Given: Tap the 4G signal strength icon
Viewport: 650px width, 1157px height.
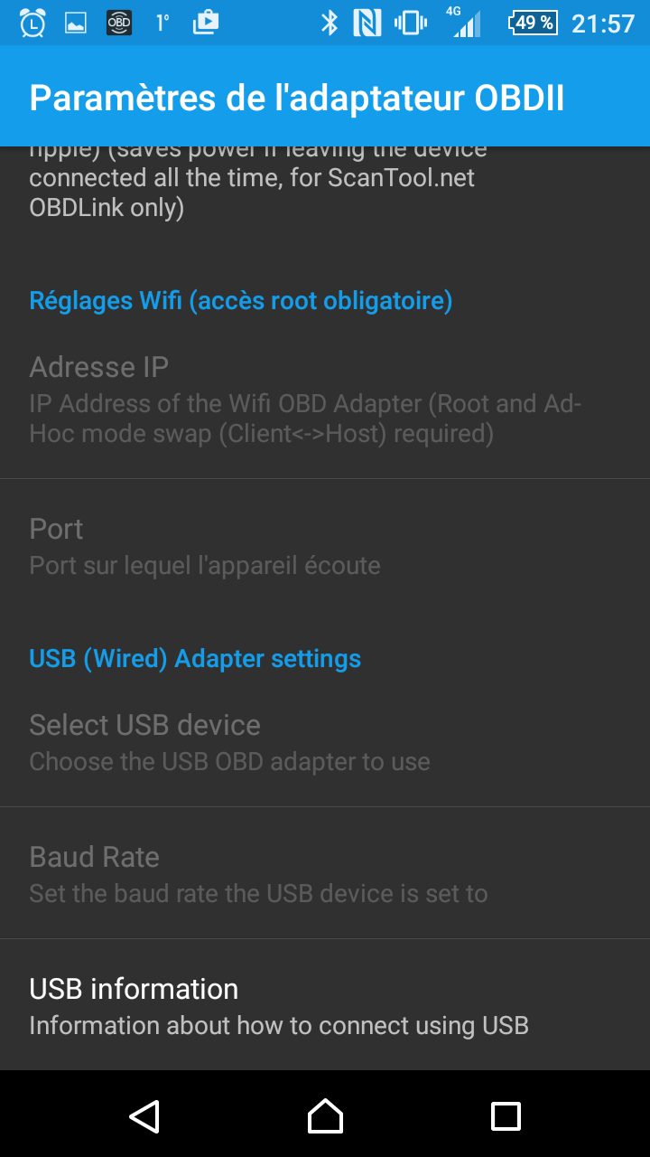Looking at the screenshot, I should (x=465, y=23).
